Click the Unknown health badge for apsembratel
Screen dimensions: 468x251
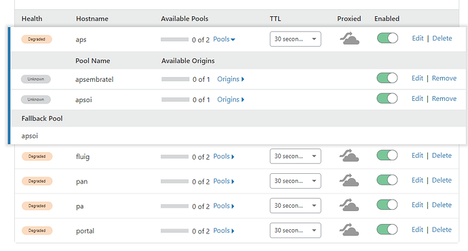tap(36, 79)
